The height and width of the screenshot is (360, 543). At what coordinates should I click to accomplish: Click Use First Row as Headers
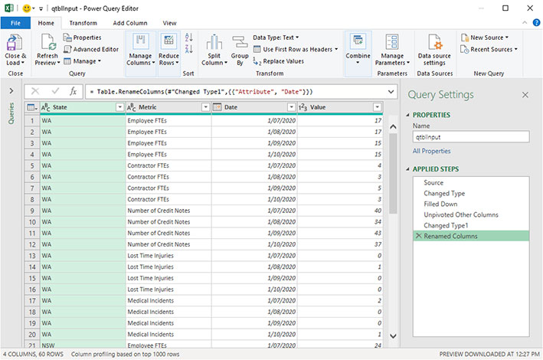click(x=295, y=49)
